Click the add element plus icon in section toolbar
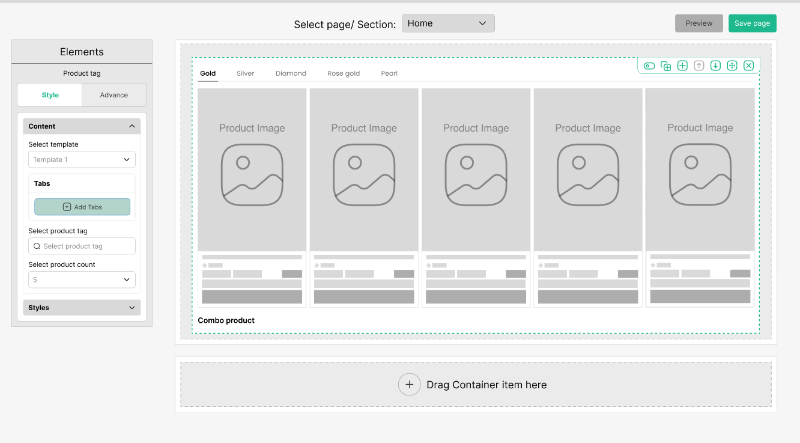Image resolution: width=800 pixels, height=443 pixels. [682, 66]
